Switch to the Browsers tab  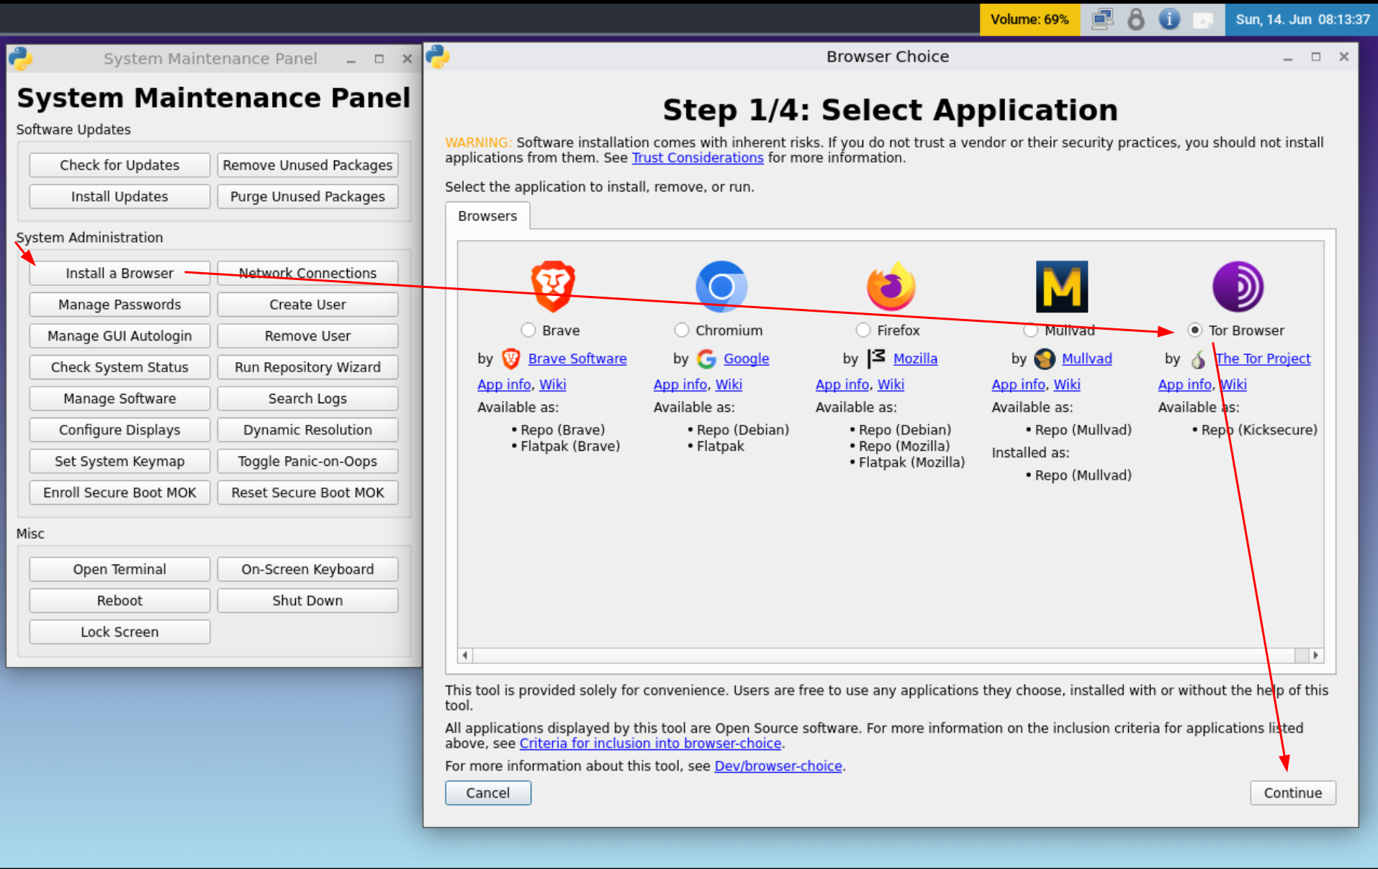coord(487,216)
